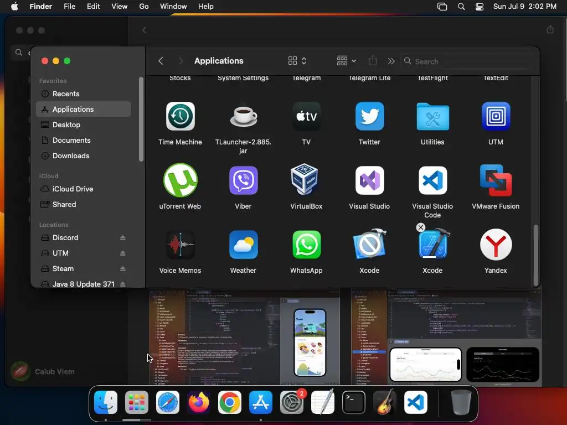This screenshot has width=567, height=425.
Task: Open the Shared folder in sidebar
Action: 84,205
